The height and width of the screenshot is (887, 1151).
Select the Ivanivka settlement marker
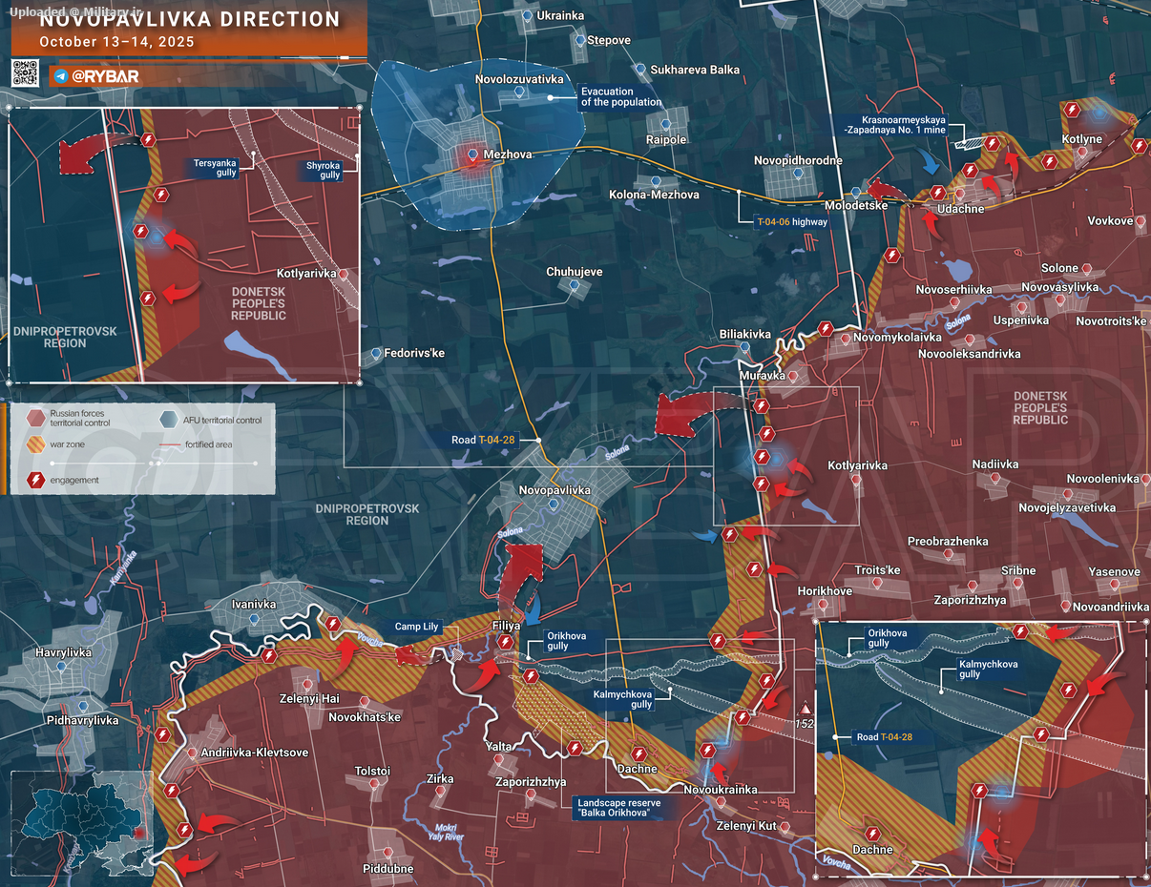[x=254, y=618]
